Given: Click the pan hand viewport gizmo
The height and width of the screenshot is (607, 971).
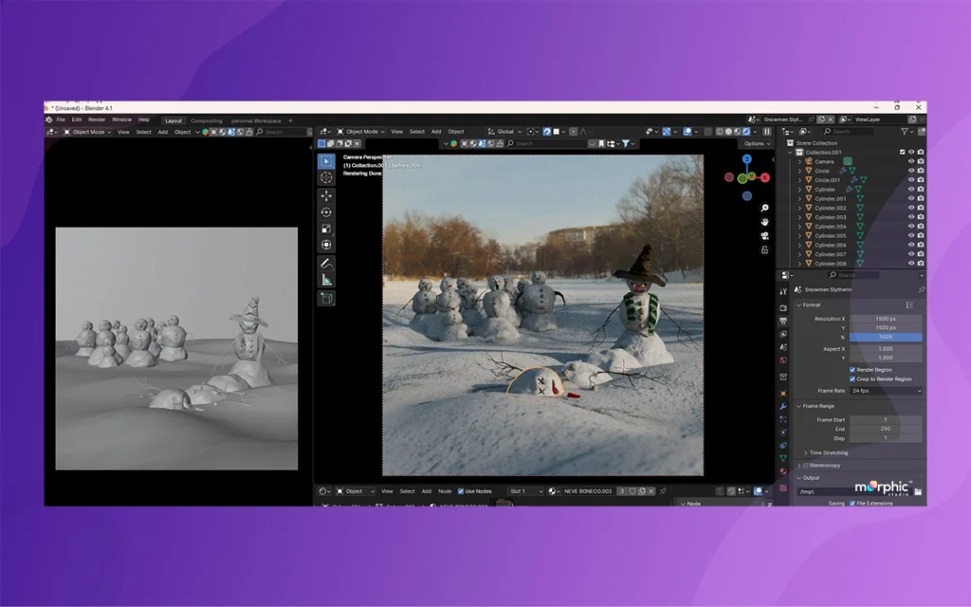Looking at the screenshot, I should coord(765,222).
